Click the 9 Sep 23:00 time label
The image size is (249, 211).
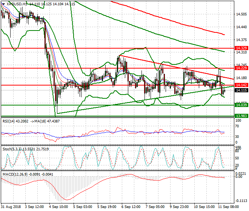(x=180, y=207)
